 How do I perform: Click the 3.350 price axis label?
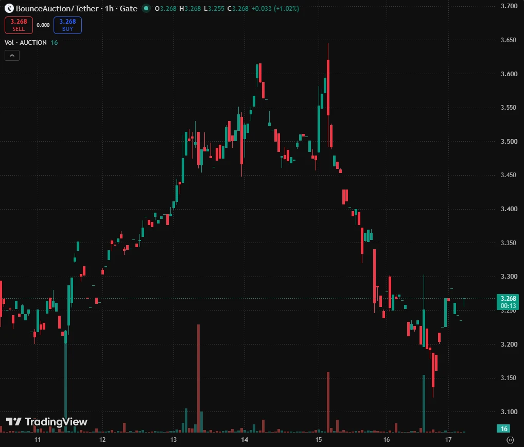tap(509, 243)
